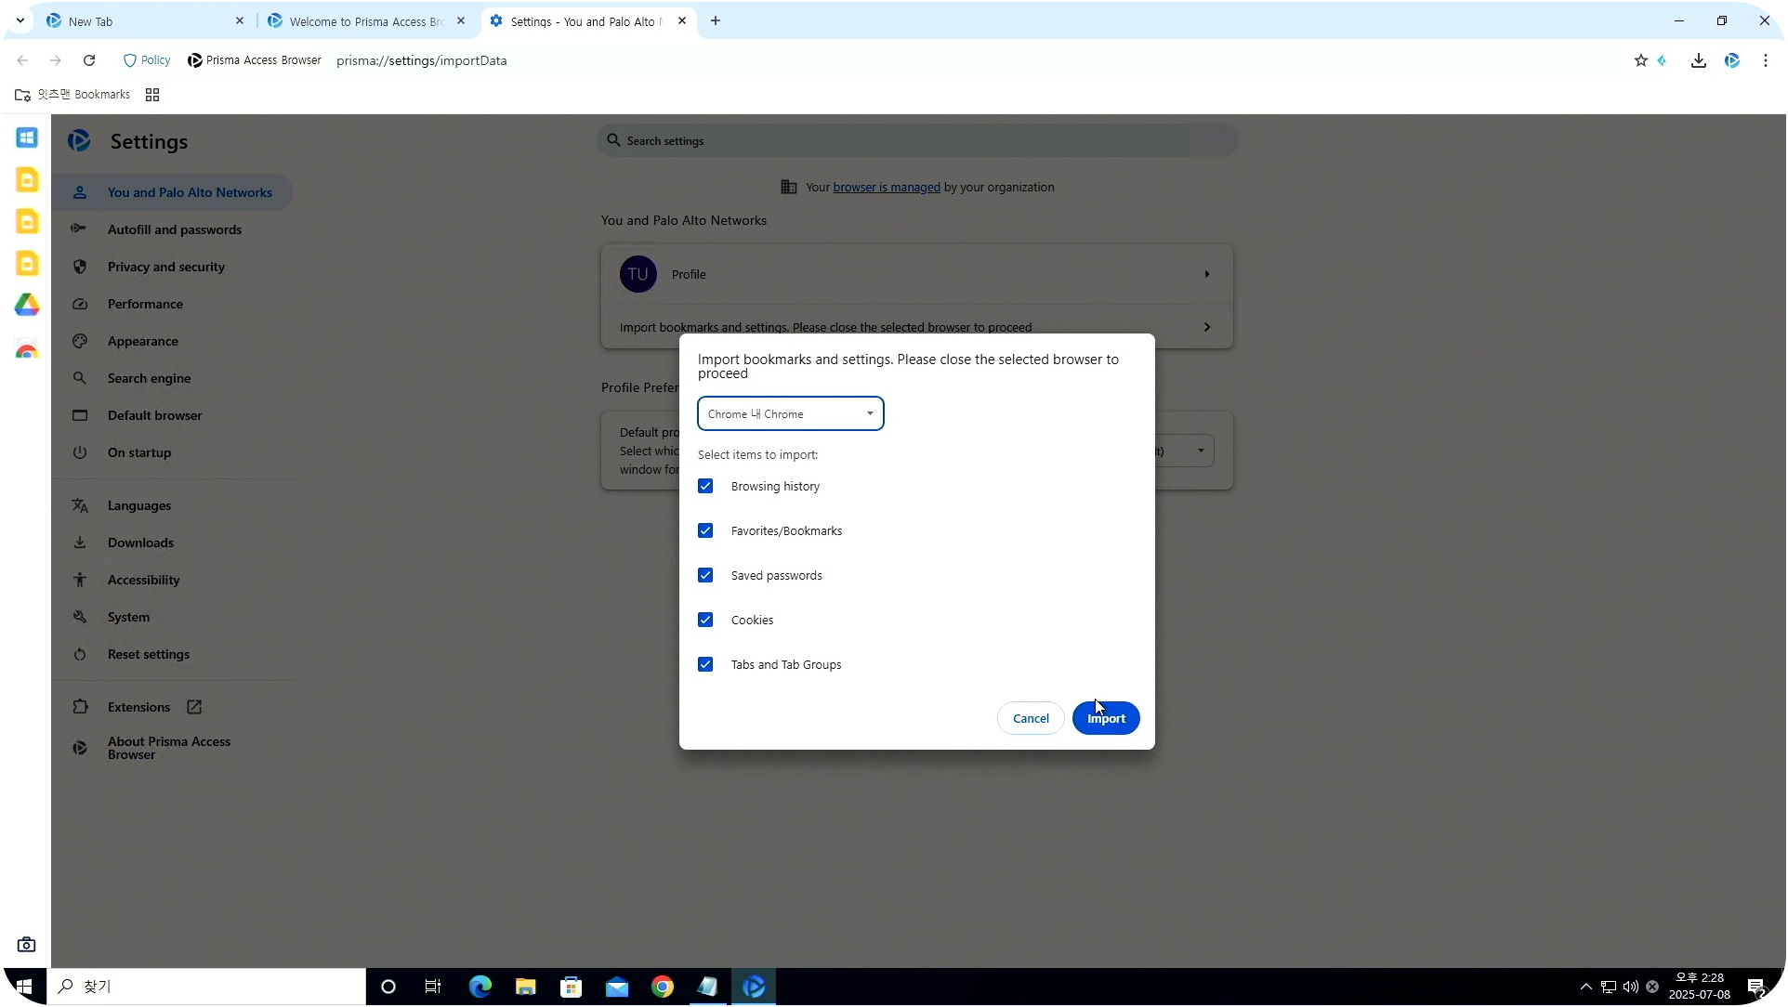The image size is (1788, 1007).
Task: Open the Prisma profile icon in the toolbar
Action: (x=1732, y=60)
